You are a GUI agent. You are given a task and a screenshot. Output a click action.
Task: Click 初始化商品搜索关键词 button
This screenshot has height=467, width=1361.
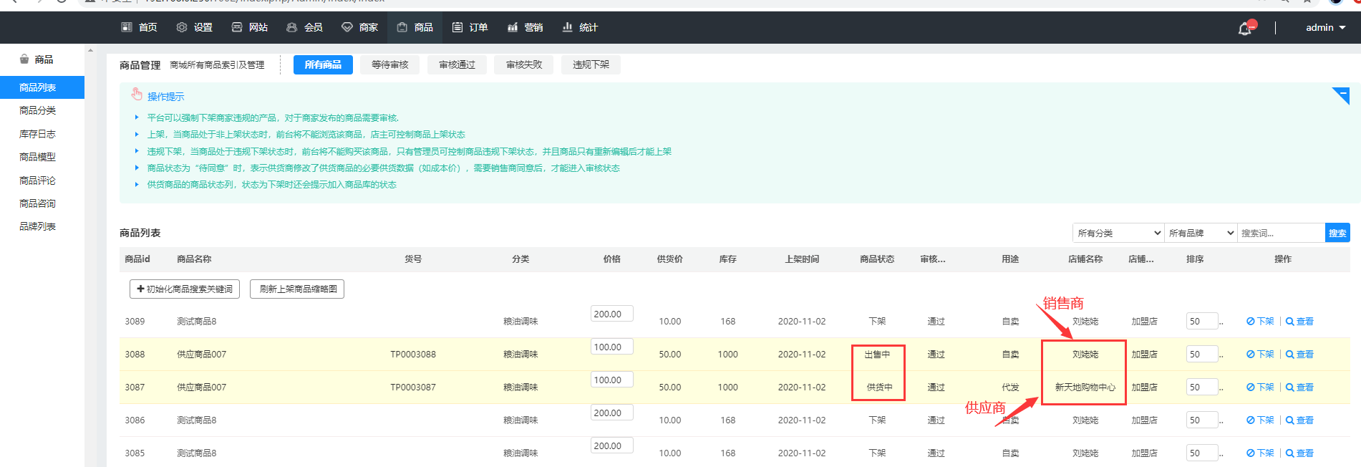pyautogui.click(x=185, y=289)
